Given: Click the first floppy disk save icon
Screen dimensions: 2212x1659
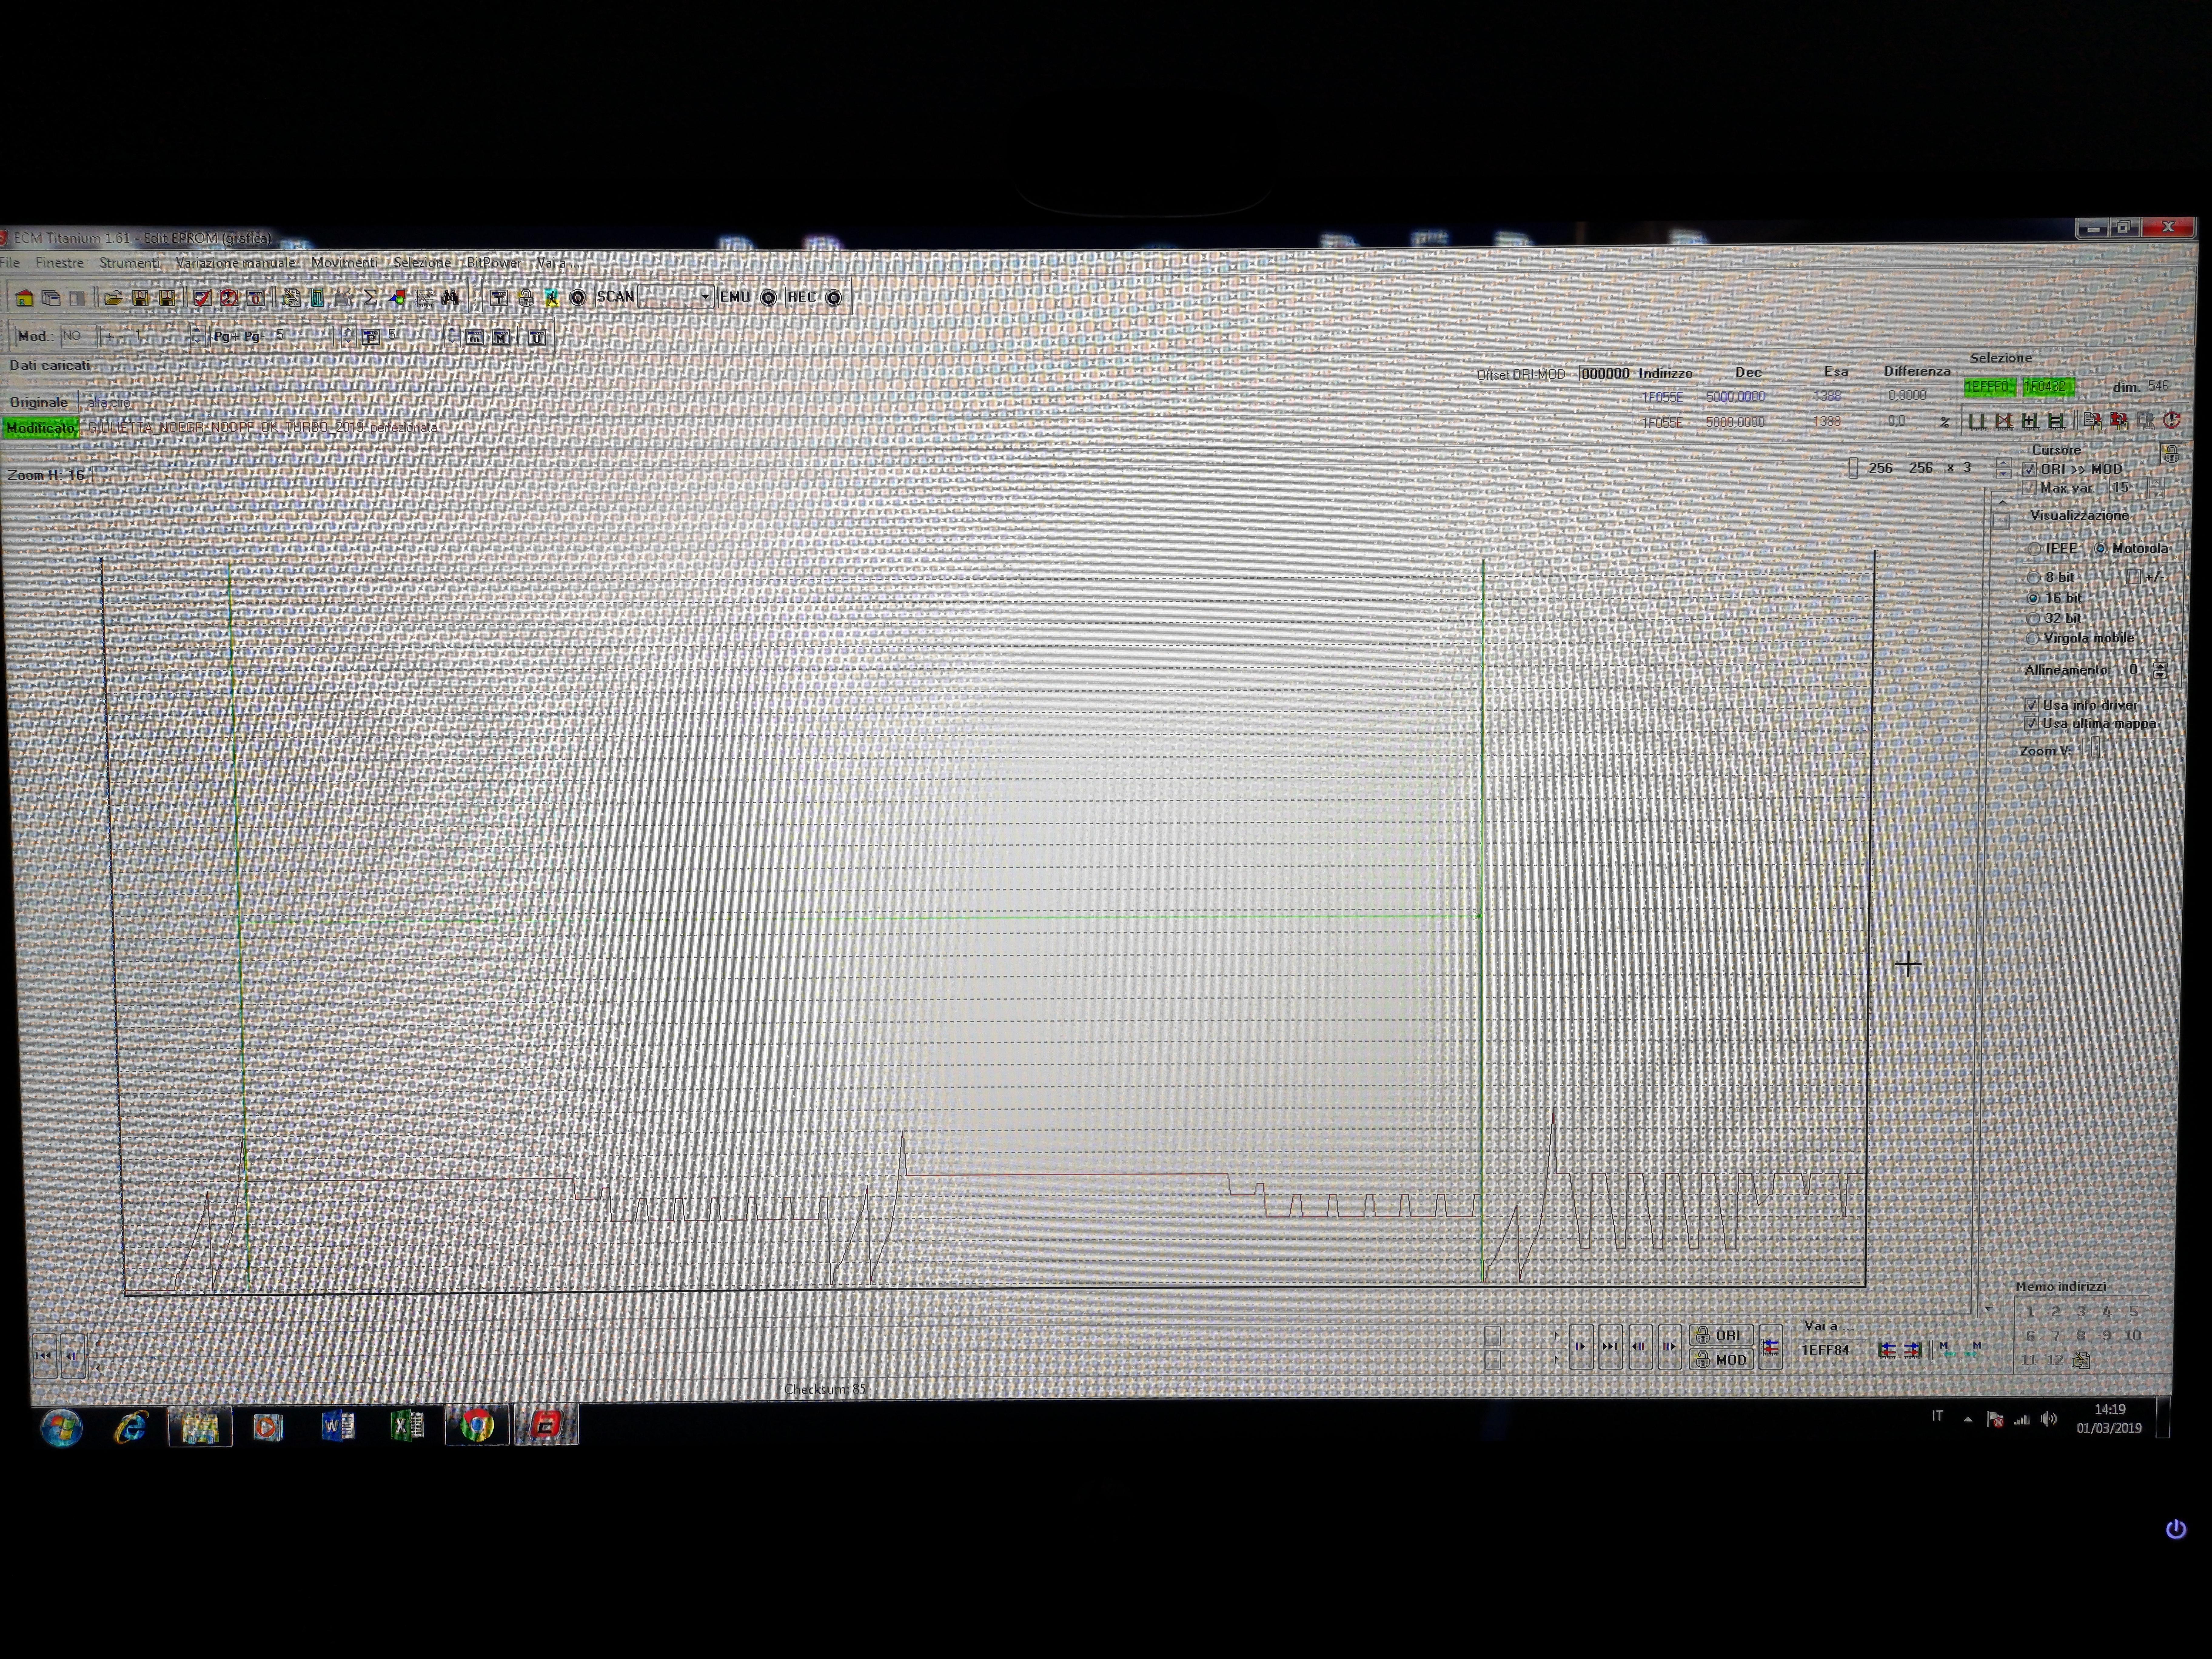Looking at the screenshot, I should coord(140,298).
